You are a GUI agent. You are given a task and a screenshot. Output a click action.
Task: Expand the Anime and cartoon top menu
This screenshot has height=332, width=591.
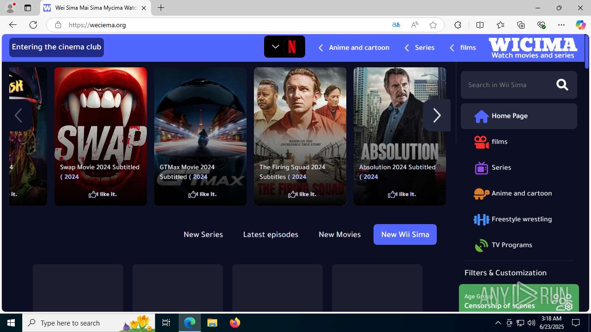(x=354, y=47)
